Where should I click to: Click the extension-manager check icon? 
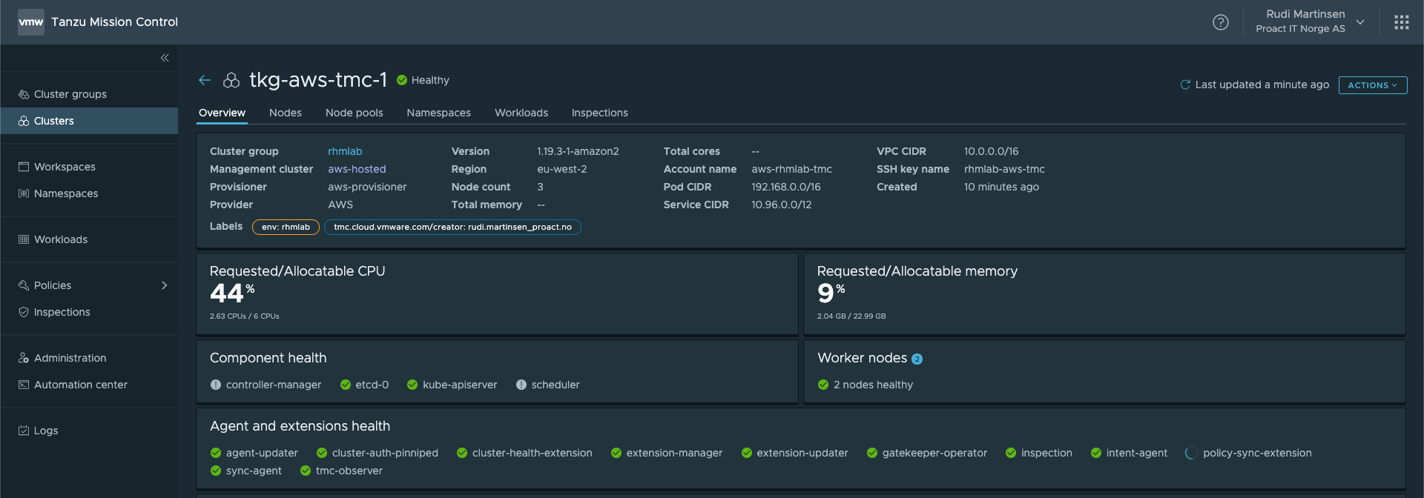point(616,453)
